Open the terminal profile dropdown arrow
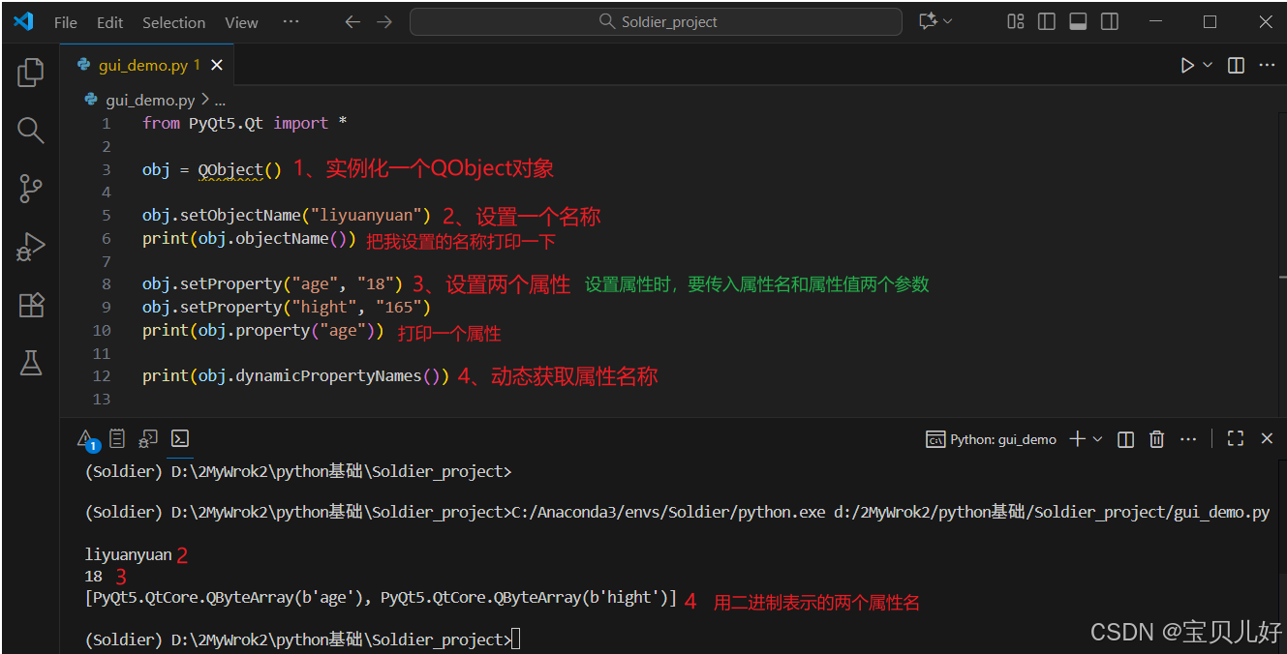The height and width of the screenshot is (654, 1287). (x=1095, y=438)
